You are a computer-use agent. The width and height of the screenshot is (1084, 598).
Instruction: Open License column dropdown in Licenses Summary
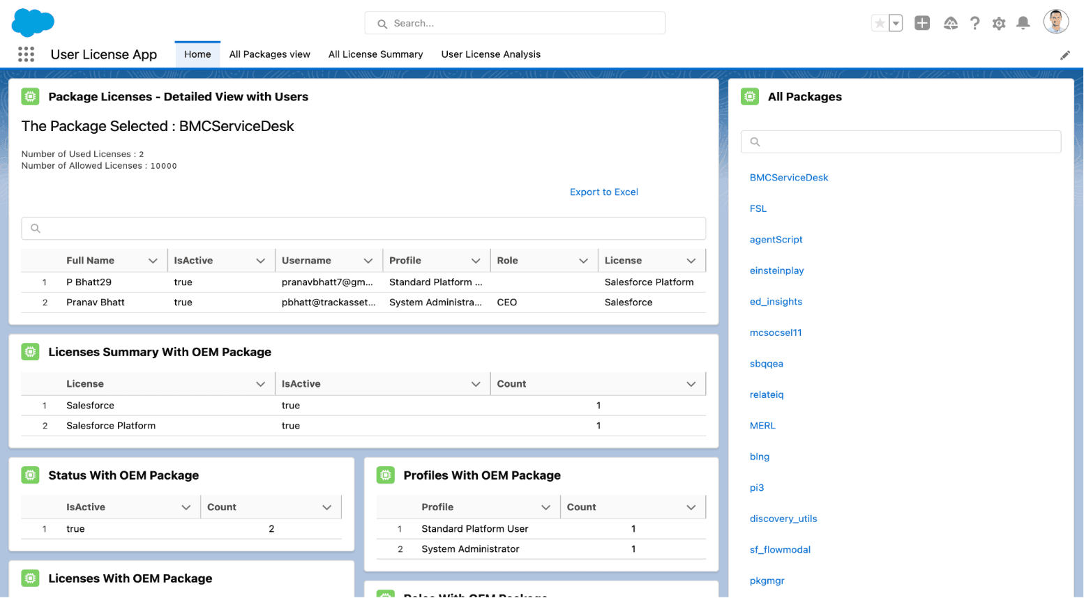[x=260, y=384]
